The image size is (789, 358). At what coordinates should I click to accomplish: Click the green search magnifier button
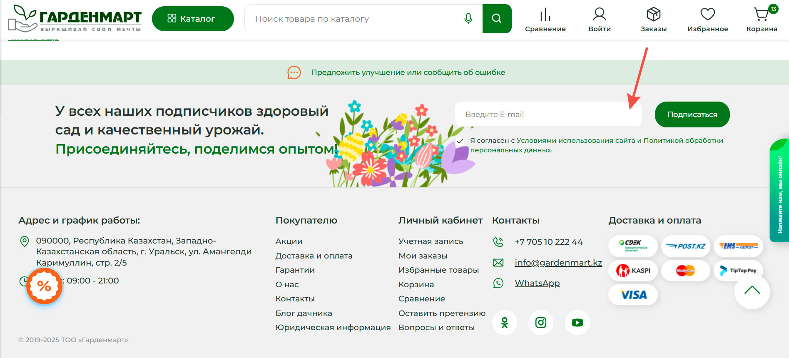(x=497, y=19)
